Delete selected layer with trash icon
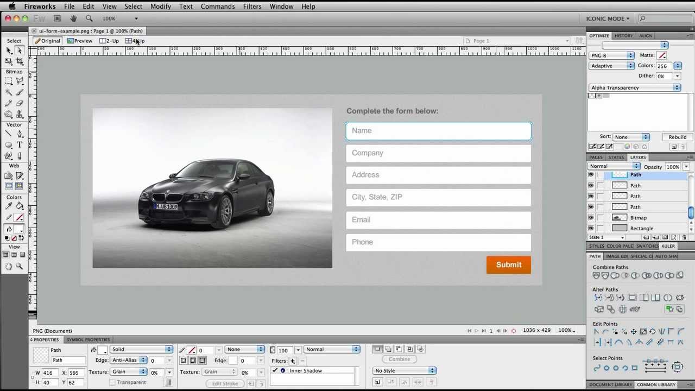This screenshot has height=391, width=695. tap(684, 237)
